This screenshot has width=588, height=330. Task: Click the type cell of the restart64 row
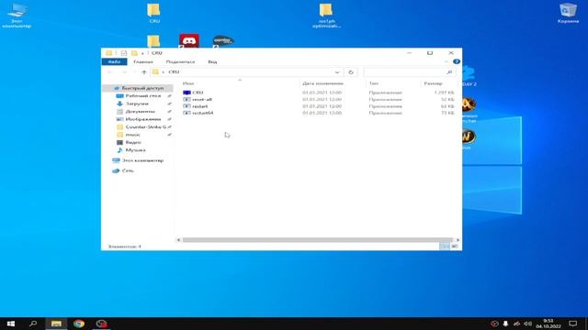point(385,113)
